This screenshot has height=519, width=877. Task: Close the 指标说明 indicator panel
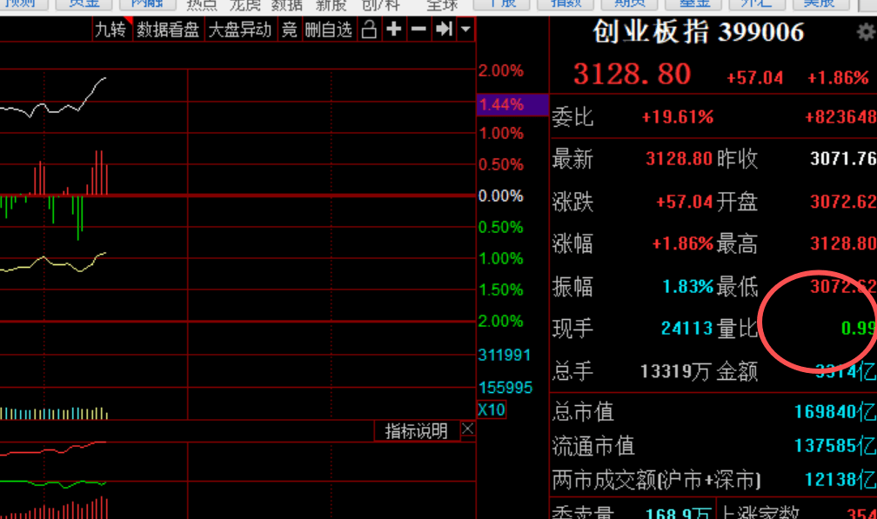pos(467,429)
